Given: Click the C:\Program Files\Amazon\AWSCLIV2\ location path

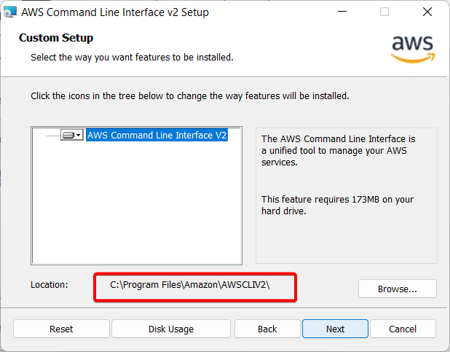Looking at the screenshot, I should [190, 285].
